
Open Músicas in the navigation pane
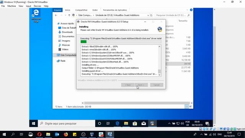point(66,45)
